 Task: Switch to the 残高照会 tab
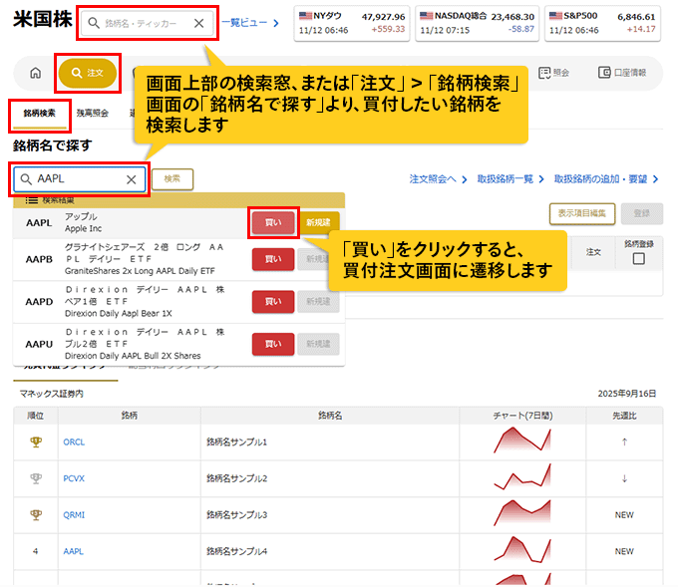93,114
